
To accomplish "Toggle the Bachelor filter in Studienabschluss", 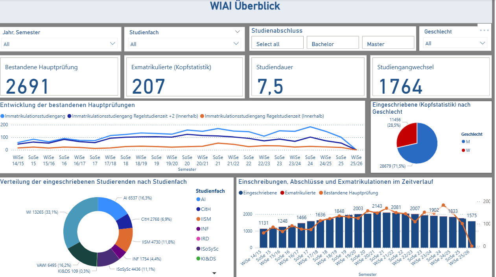I will 333,42.
